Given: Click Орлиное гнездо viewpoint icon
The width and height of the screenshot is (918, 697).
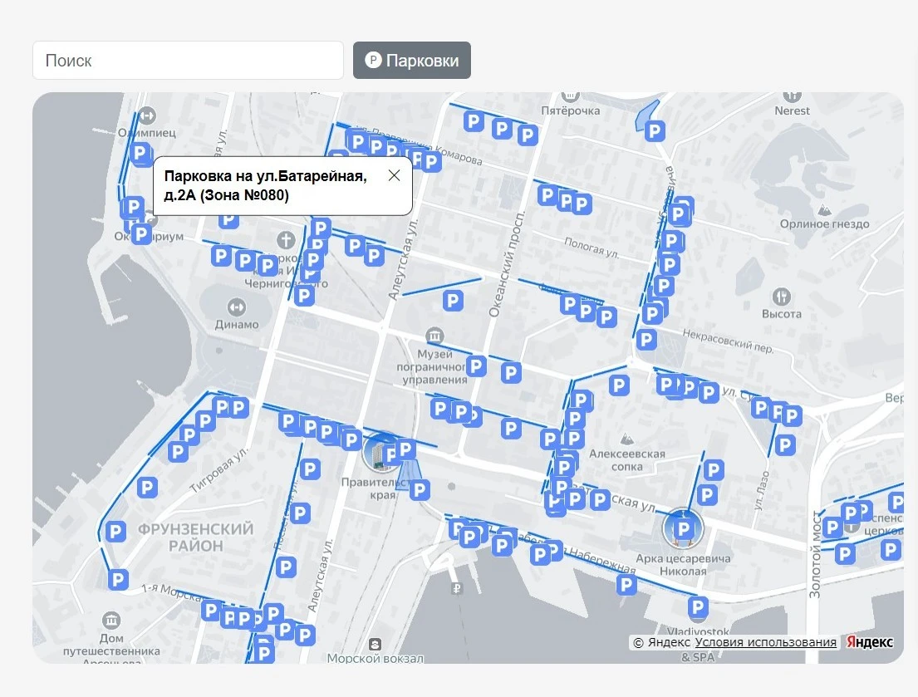Looking at the screenshot, I should (824, 208).
